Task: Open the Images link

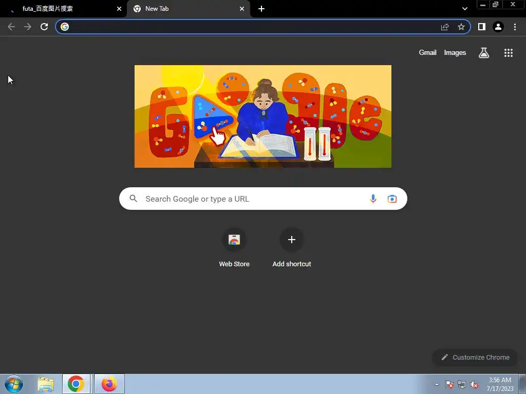Action: [x=455, y=53]
